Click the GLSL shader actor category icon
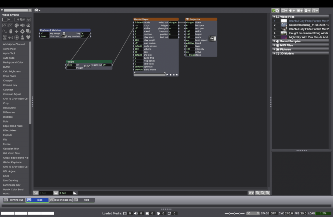333x217 pixels. [x=22, y=20]
